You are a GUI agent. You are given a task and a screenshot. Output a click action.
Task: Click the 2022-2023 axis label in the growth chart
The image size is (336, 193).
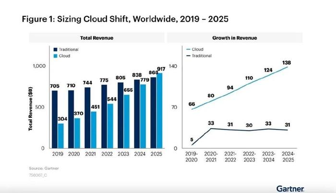[249, 157]
